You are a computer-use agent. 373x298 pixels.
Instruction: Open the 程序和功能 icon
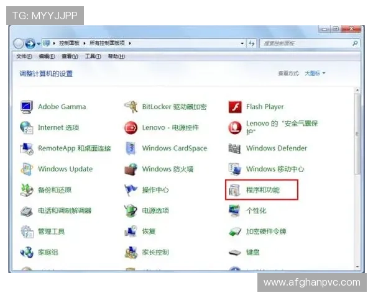click(235, 190)
